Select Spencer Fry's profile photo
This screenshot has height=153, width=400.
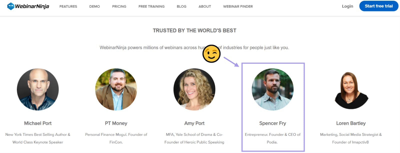tap(273, 89)
